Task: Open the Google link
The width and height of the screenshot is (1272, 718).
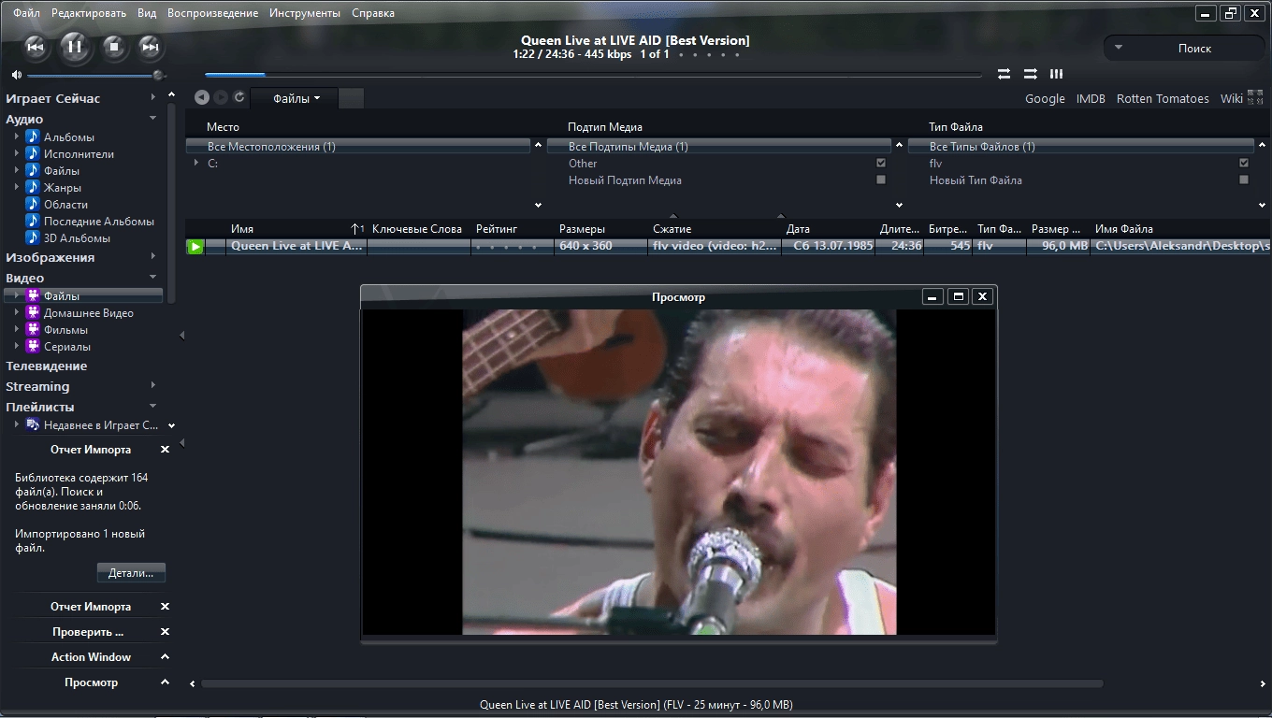Action: coord(1045,98)
